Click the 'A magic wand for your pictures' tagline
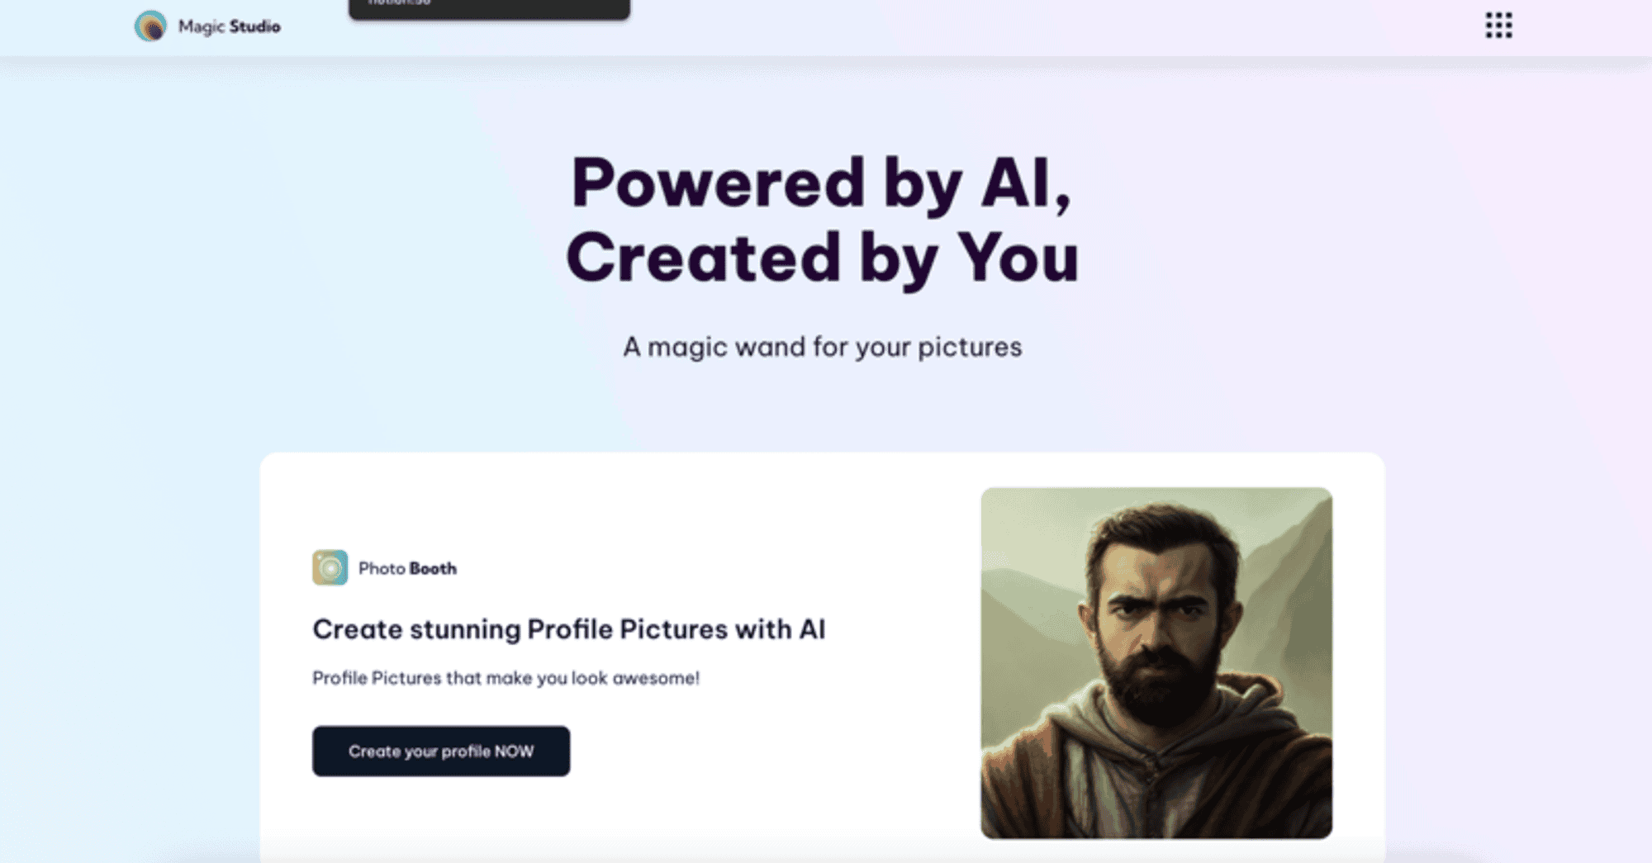The image size is (1652, 863). pos(823,348)
